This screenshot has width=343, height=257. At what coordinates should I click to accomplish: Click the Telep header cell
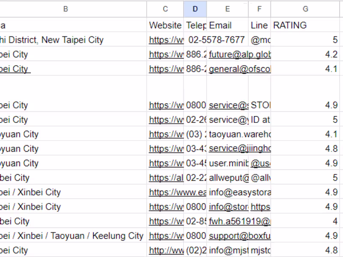(195, 25)
